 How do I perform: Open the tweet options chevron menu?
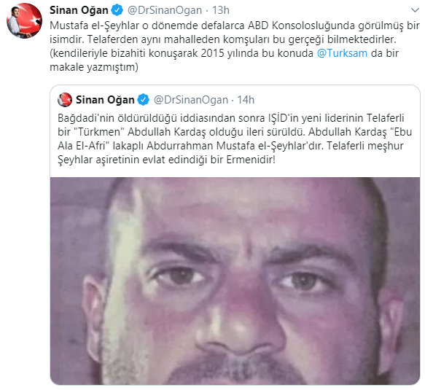[x=415, y=10]
